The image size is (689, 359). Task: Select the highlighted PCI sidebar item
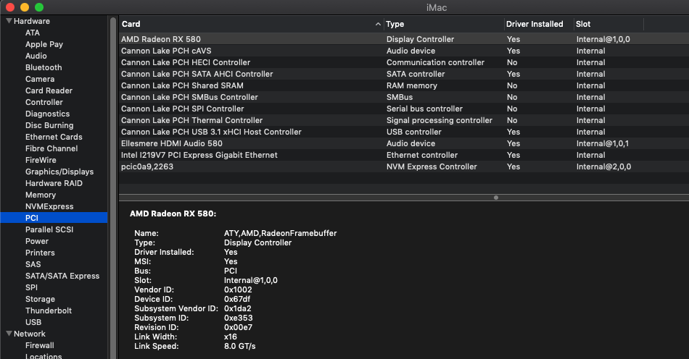pyautogui.click(x=54, y=218)
